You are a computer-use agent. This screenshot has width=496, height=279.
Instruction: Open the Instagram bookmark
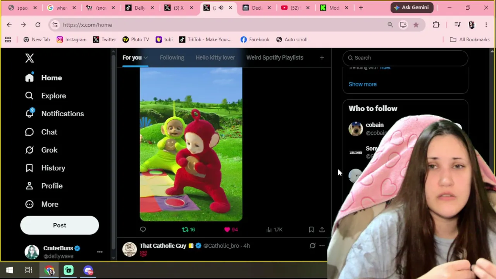(x=71, y=40)
